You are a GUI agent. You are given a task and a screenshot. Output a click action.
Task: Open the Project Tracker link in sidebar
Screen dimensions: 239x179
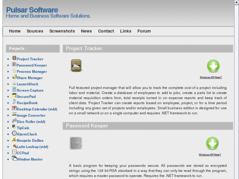30,59
